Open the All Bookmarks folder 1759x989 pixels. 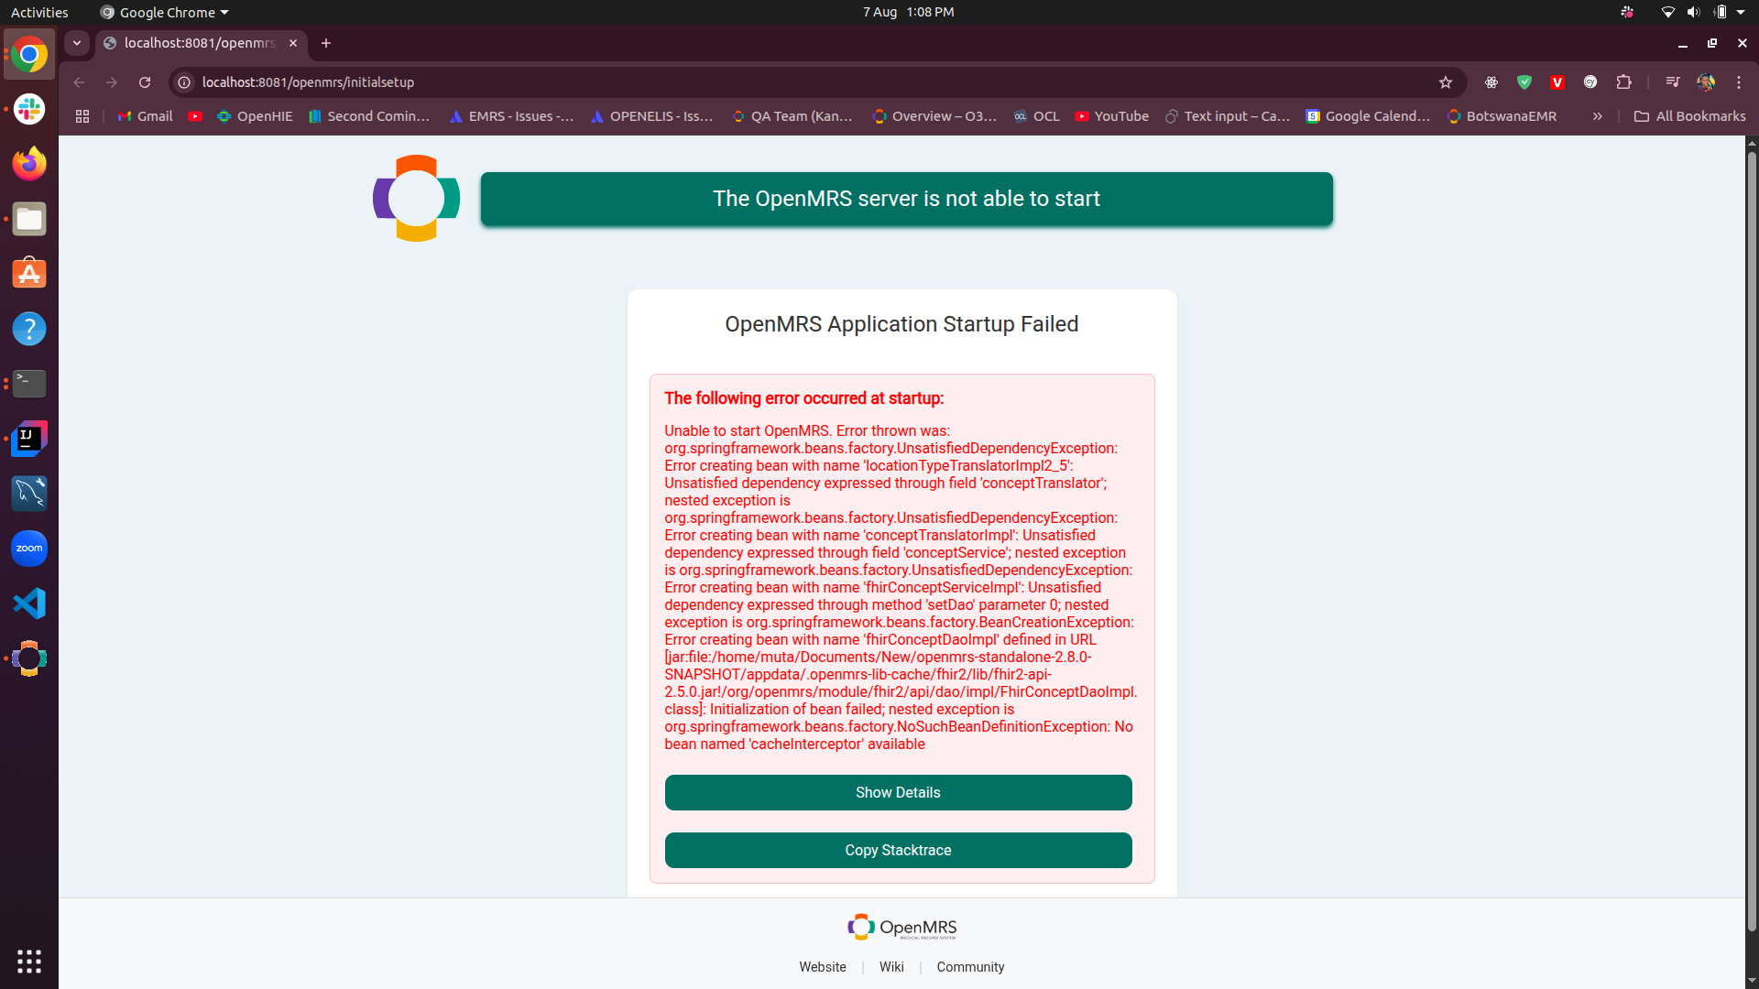pyautogui.click(x=1690, y=116)
